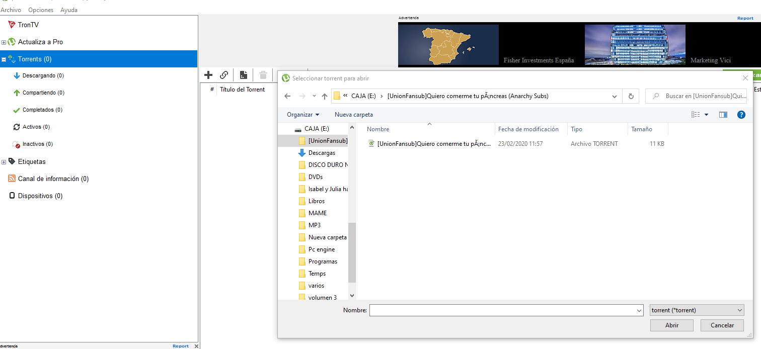Open Canal de información RSS feed
The width and height of the screenshot is (761, 349).
pyautogui.click(x=53, y=179)
